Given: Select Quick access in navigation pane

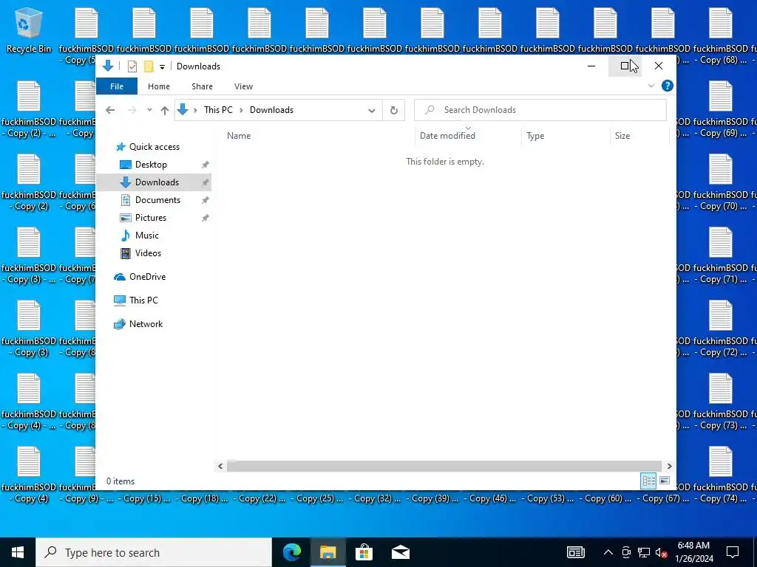Looking at the screenshot, I should [154, 147].
